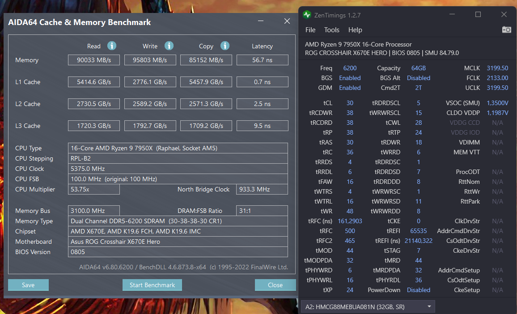Minimize the AIDA64 benchmark window

[260, 21]
